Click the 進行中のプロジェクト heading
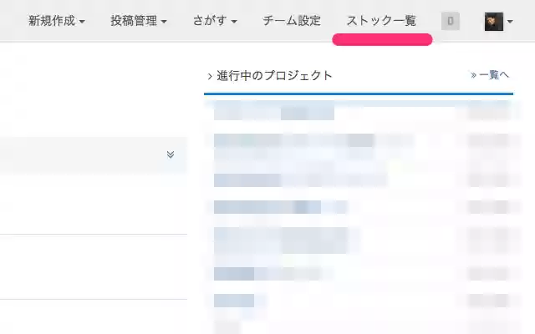This screenshot has height=334, width=535. [274, 76]
